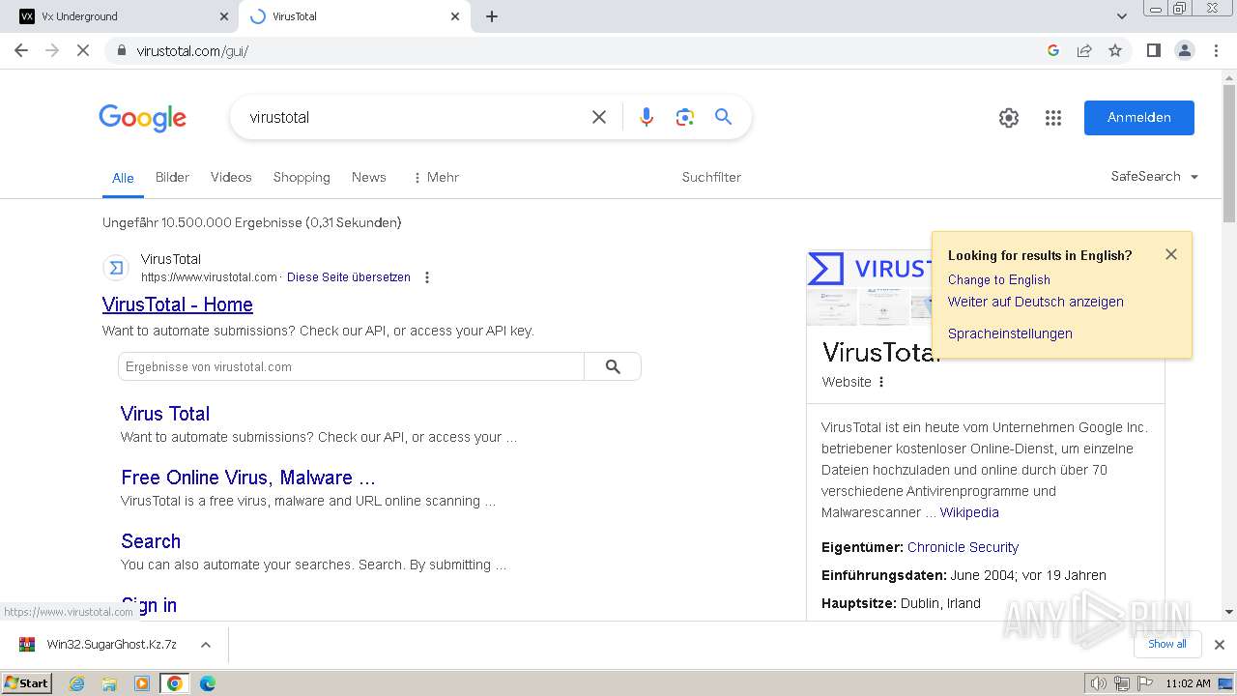Open the Windows Start menu

pyautogui.click(x=27, y=683)
